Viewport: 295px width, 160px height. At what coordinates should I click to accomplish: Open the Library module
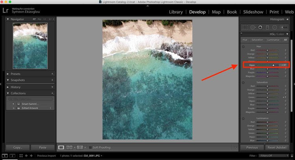point(175,12)
